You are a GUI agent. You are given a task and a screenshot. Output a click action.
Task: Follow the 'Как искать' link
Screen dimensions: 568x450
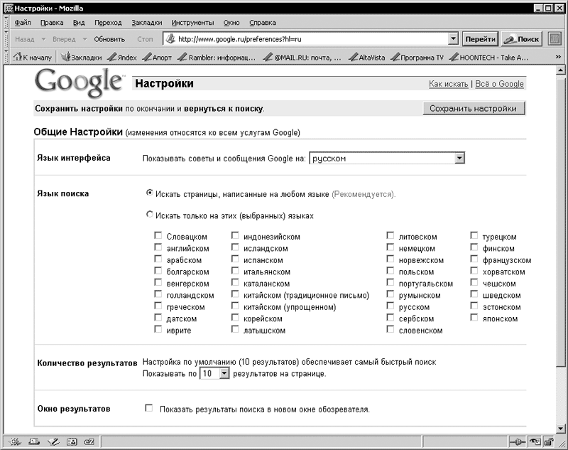click(x=448, y=84)
